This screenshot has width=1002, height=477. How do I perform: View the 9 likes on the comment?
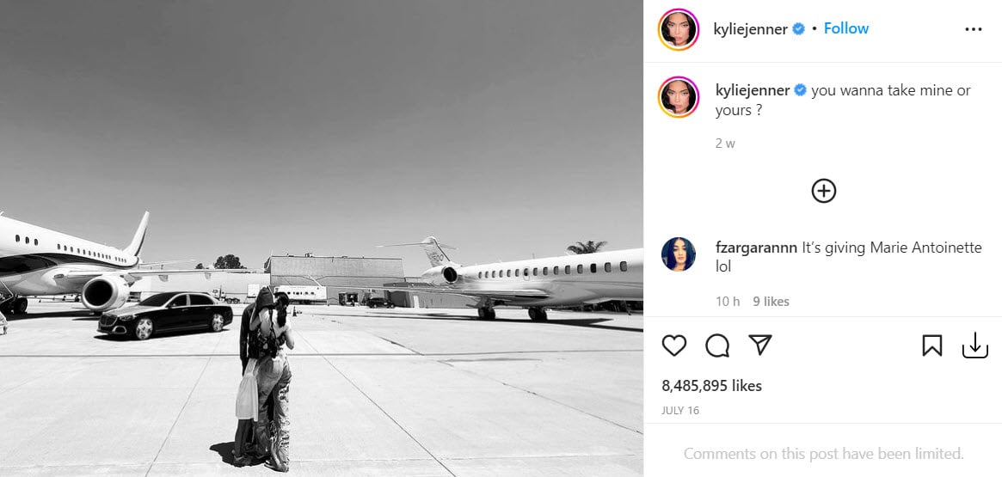click(x=771, y=302)
